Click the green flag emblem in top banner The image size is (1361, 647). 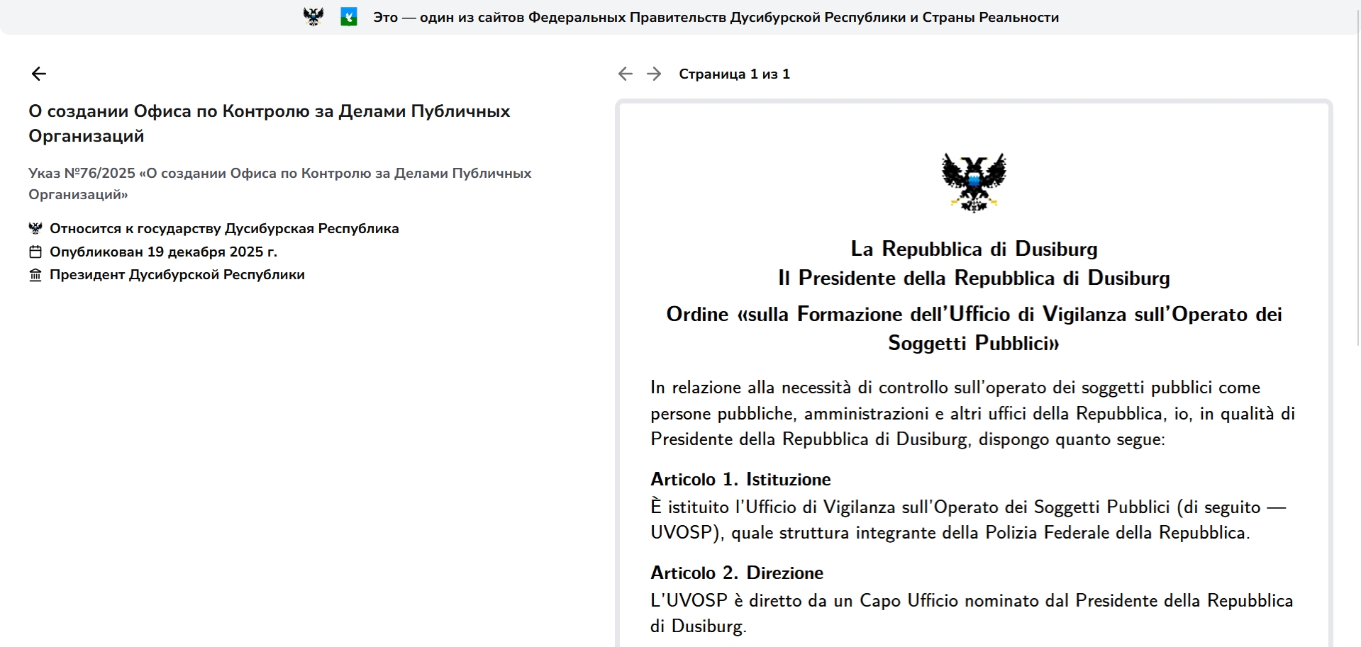click(x=348, y=17)
